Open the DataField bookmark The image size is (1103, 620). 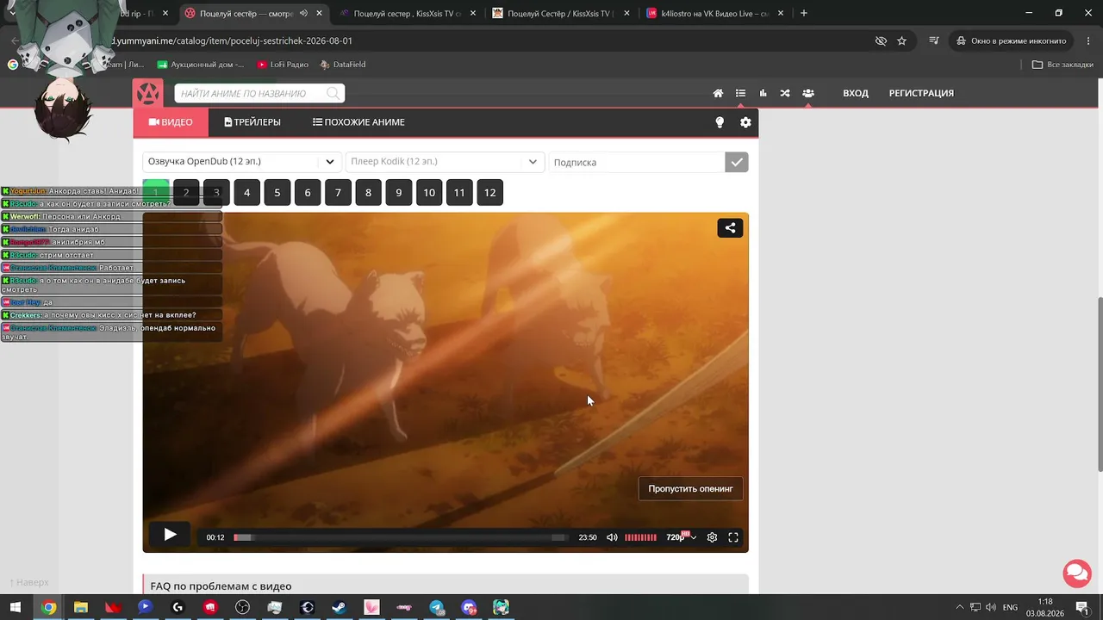[x=342, y=65]
